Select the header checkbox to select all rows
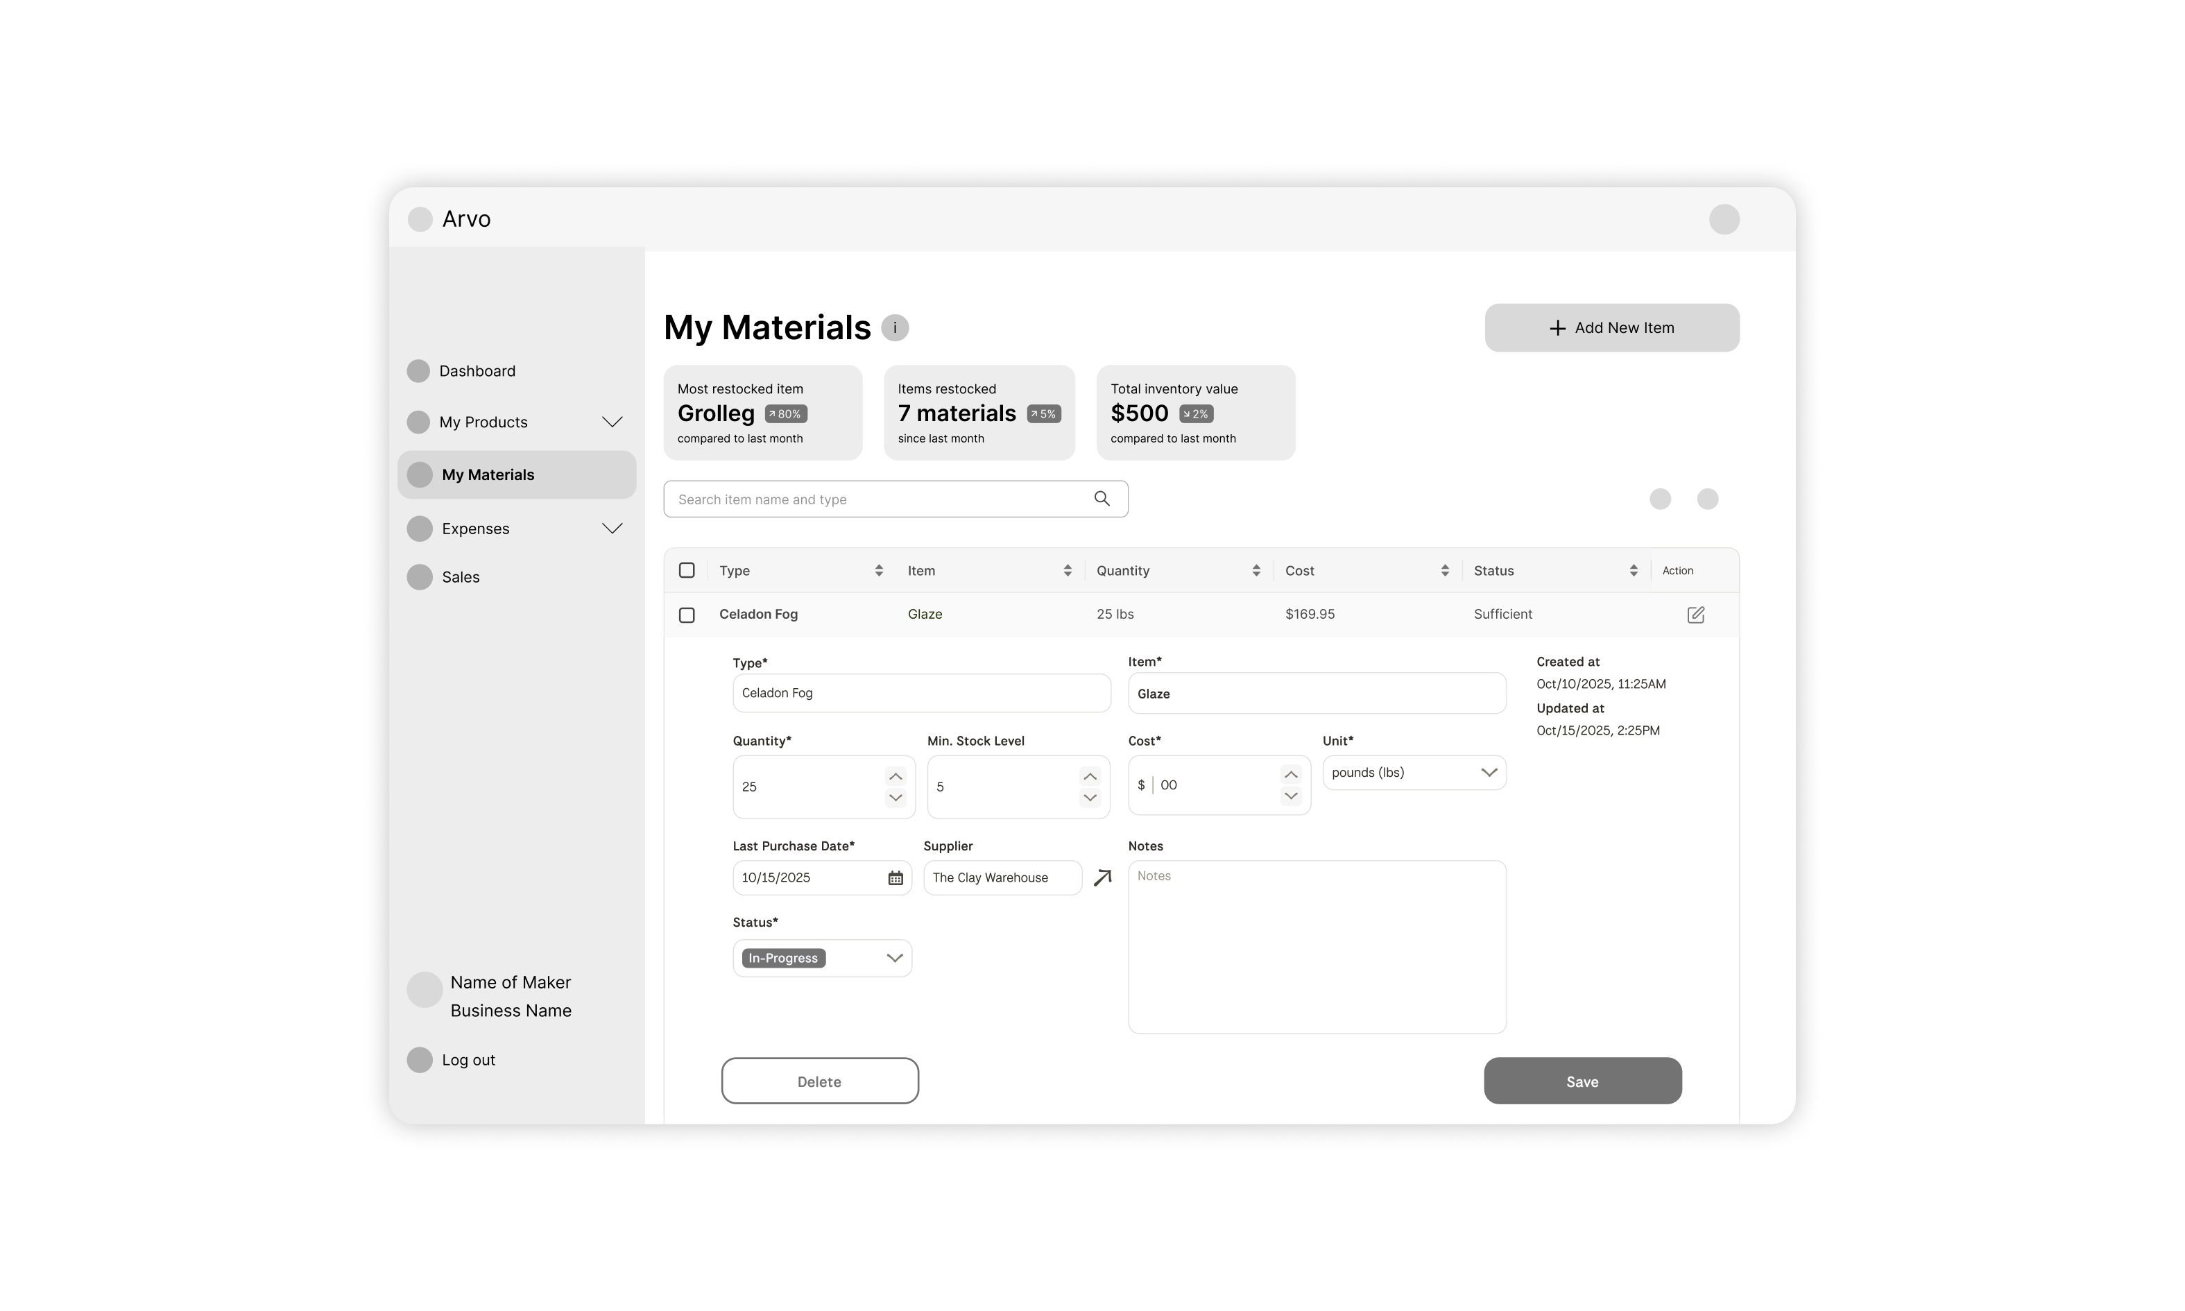2185x1311 pixels. 687,569
